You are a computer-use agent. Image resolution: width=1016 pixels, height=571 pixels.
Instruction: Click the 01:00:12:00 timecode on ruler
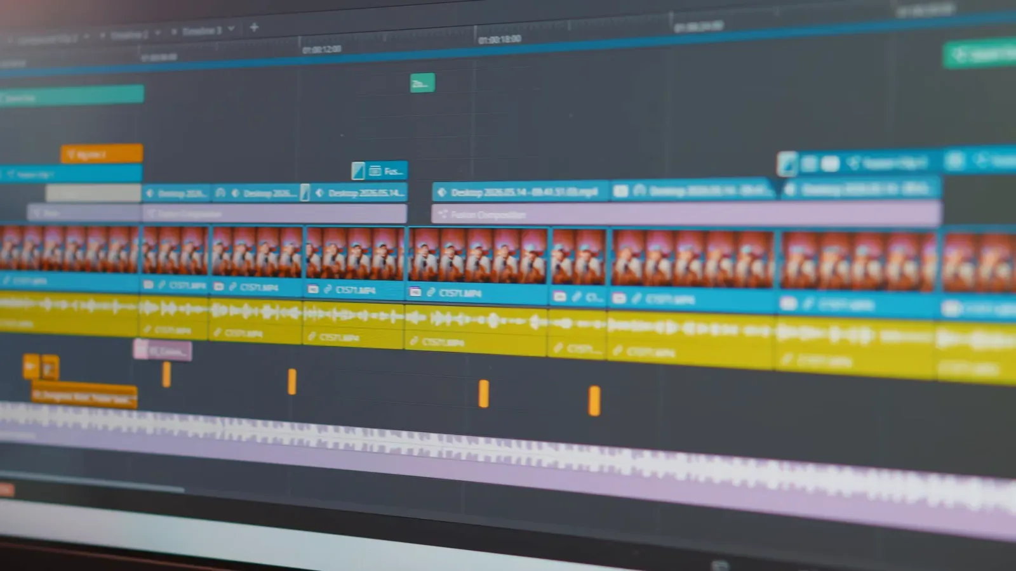(322, 49)
